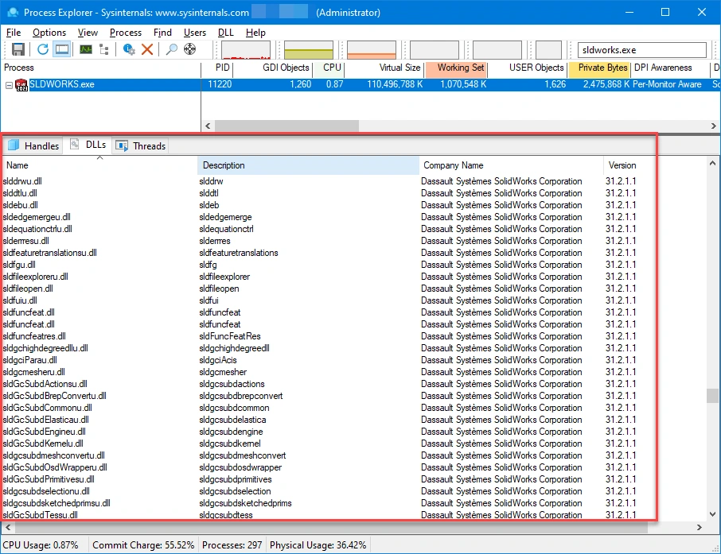The image size is (721, 554).
Task: Sort by Working Set column header
Action: tap(456, 68)
